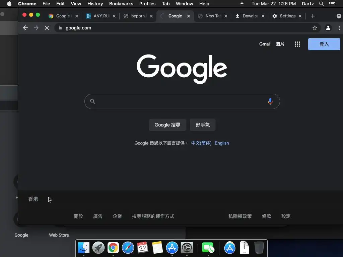Switch language to 中文(简体)
343x257 pixels.
[x=201, y=143]
